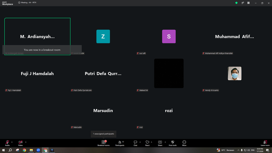Click the pen icon in the title bar
The height and width of the screenshot is (153, 272).
pyautogui.click(x=243, y=3)
